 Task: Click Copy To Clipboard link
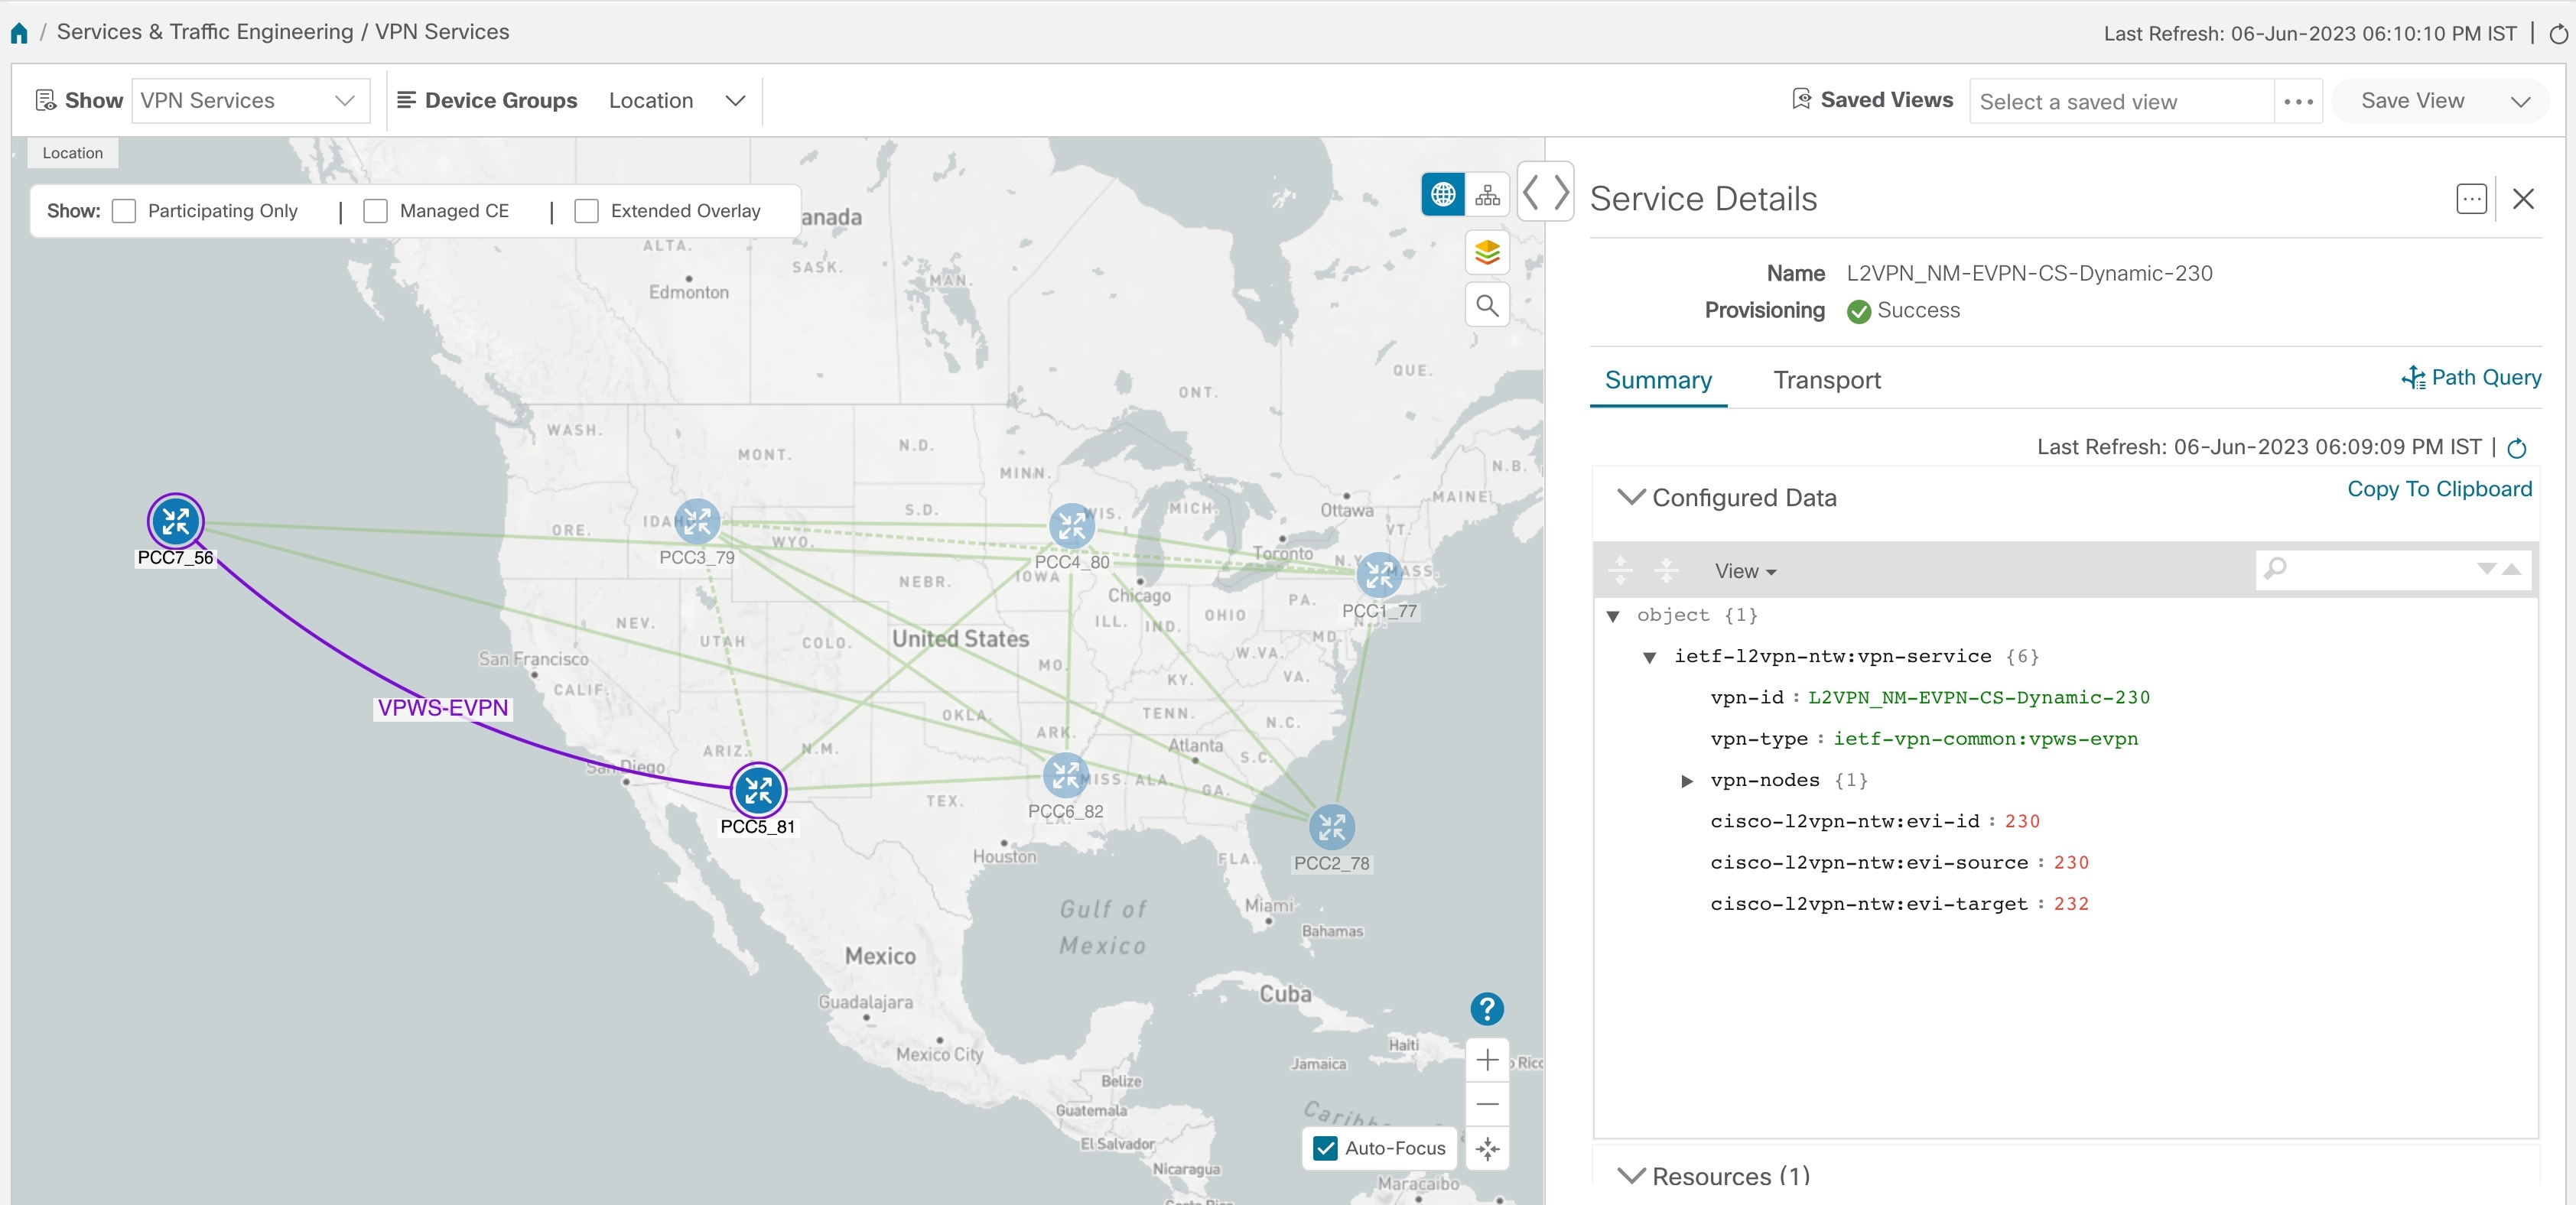point(2438,489)
